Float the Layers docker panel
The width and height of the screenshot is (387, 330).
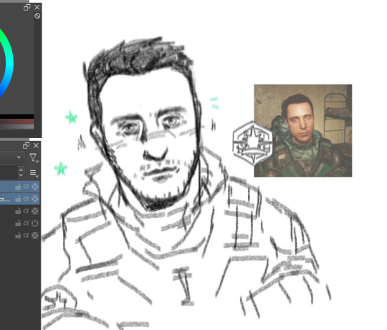pyautogui.click(x=26, y=145)
